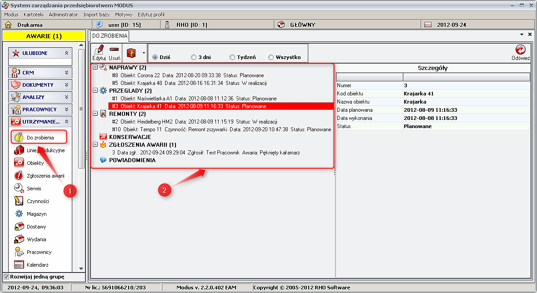This screenshot has width=537, height=293.
Task: Open Serwis from the sidebar
Action: tap(34, 189)
